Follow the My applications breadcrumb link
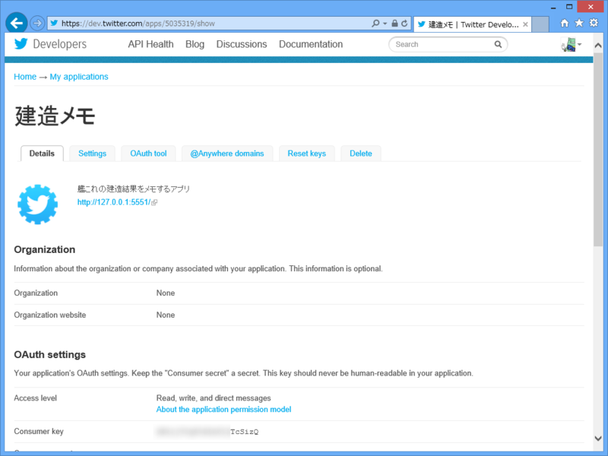608x456 pixels. point(79,77)
